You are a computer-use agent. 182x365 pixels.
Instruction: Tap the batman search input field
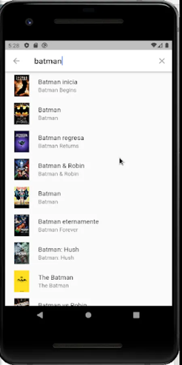93,61
